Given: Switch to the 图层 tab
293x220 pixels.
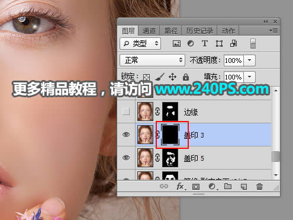Looking at the screenshot, I should (x=128, y=31).
